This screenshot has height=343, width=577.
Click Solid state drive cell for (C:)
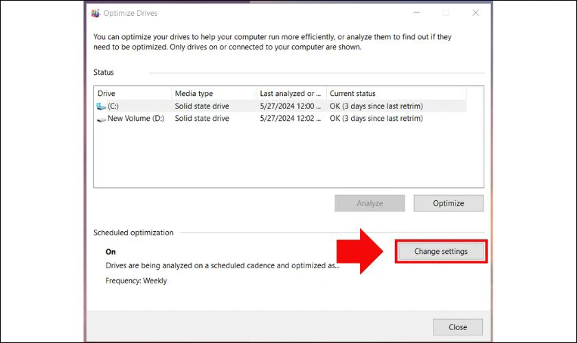(202, 106)
